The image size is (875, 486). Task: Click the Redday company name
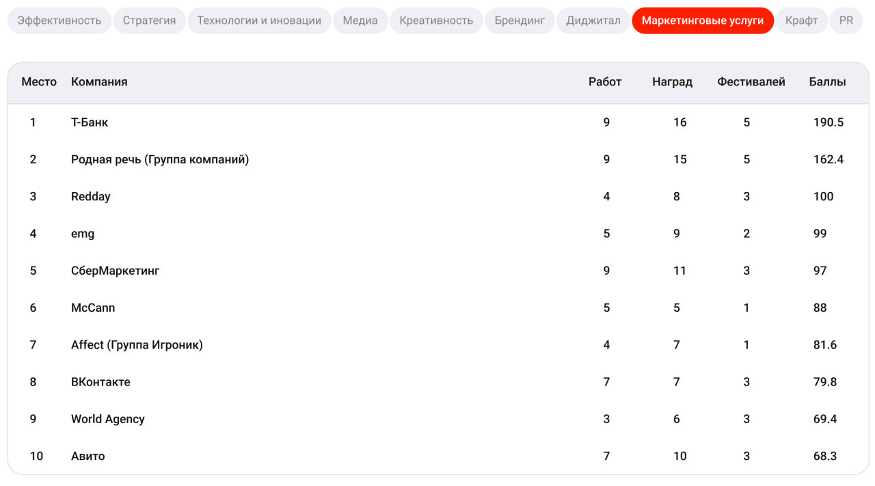click(x=91, y=196)
